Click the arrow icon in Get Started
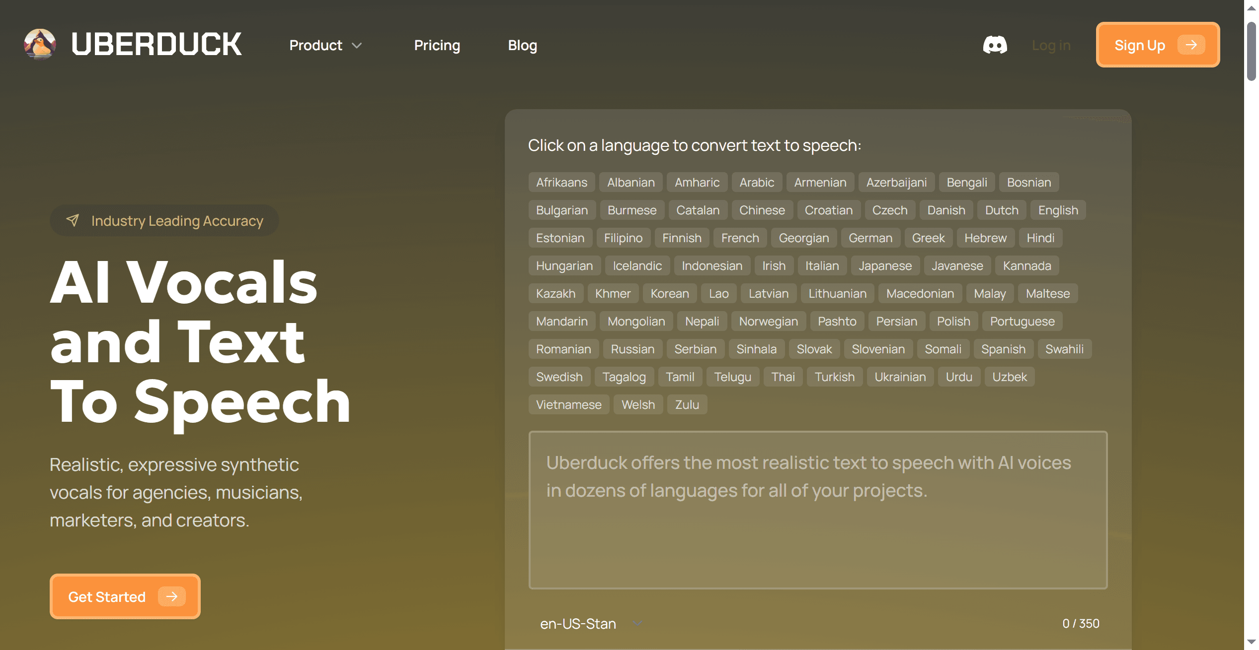The width and height of the screenshot is (1259, 650). 171,596
